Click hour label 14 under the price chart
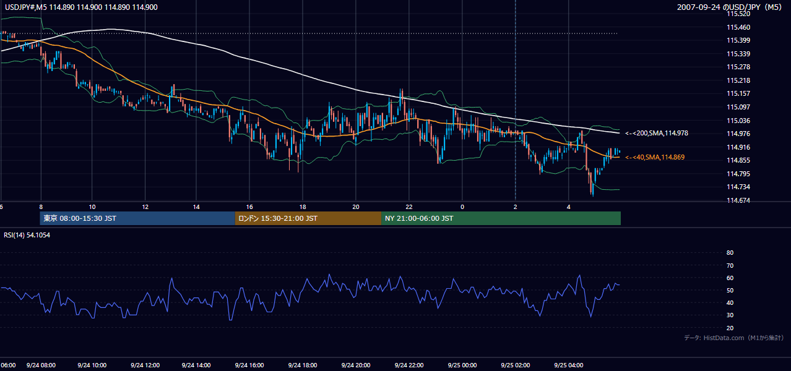The height and width of the screenshot is (371, 791). pos(197,206)
